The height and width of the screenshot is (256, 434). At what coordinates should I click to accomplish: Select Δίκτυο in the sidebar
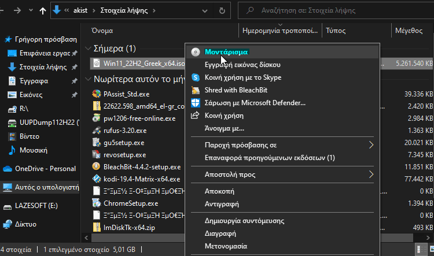pyautogui.click(x=25, y=224)
